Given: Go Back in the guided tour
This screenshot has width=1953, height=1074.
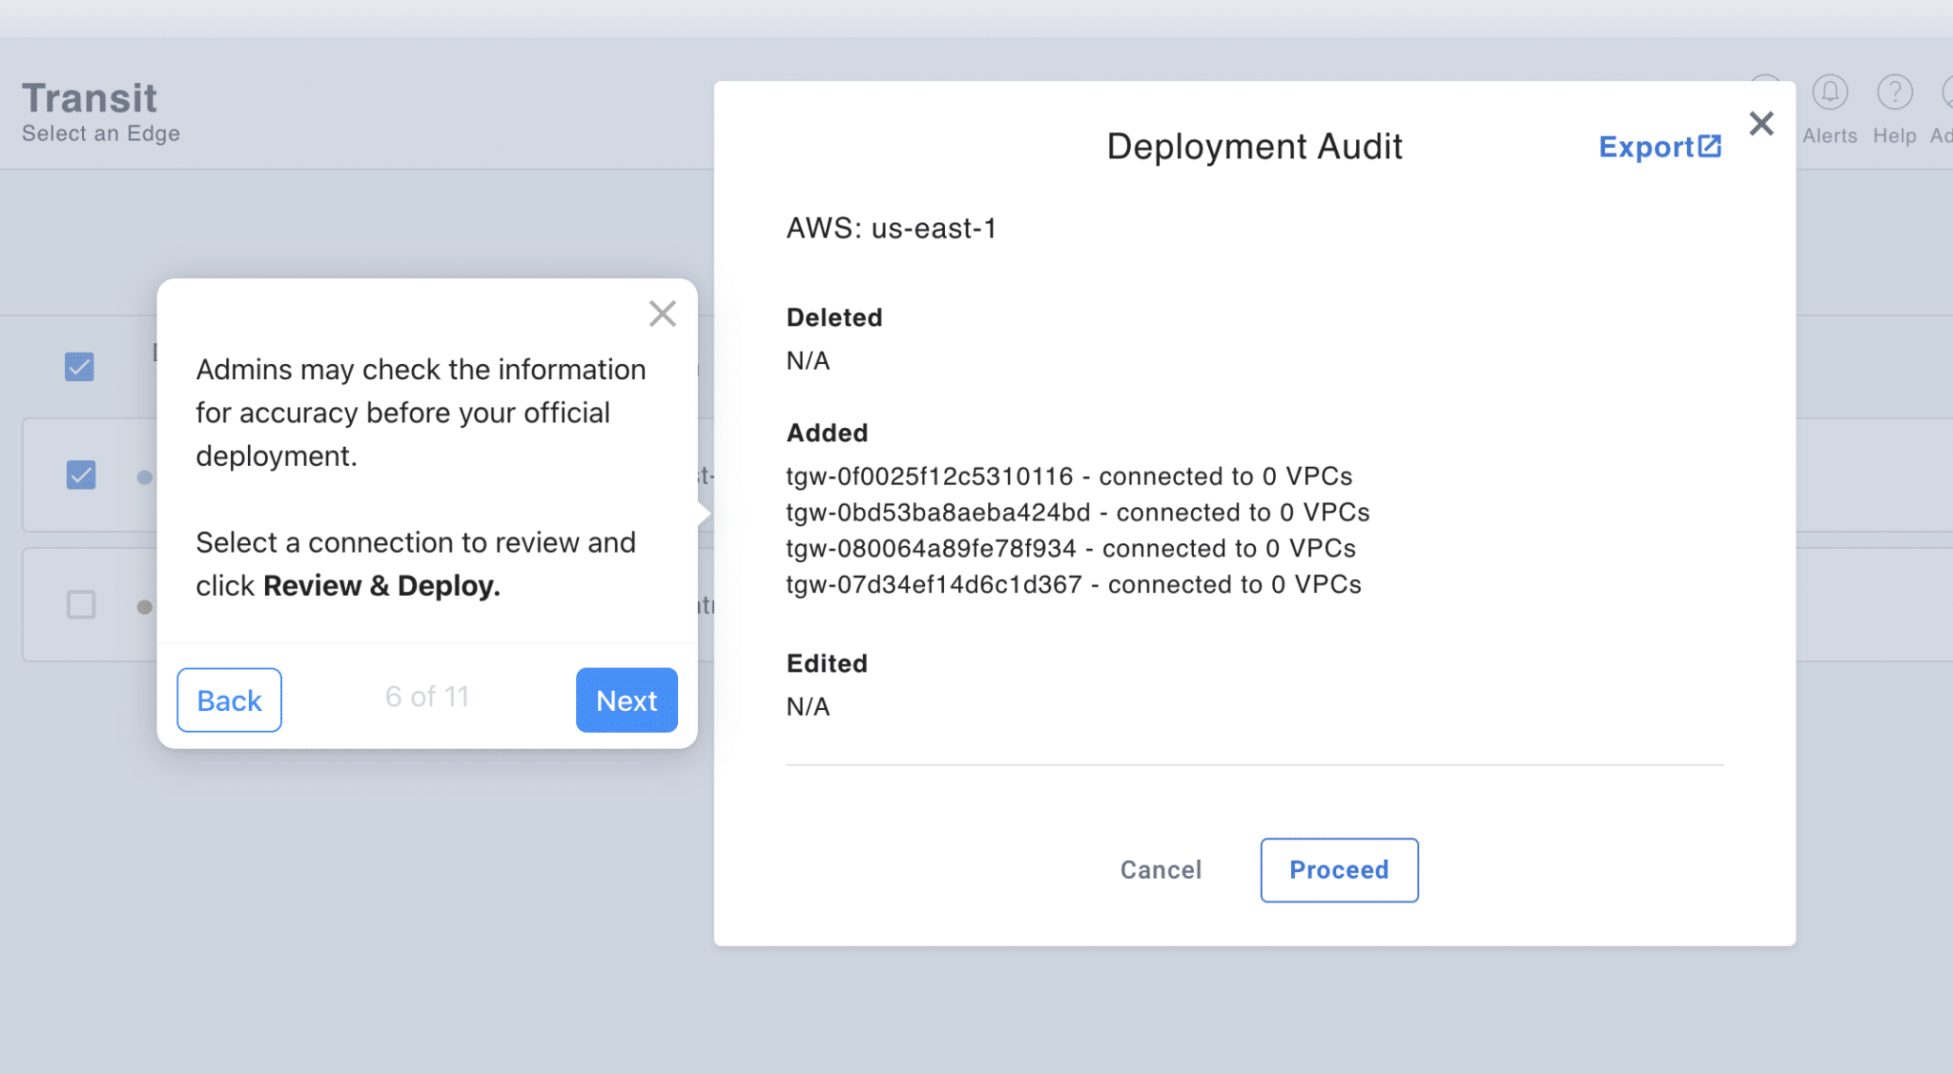Looking at the screenshot, I should point(229,700).
